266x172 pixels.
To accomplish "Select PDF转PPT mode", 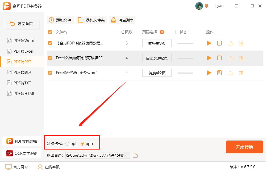I will [x=22, y=62].
